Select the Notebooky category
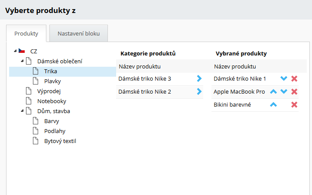Viewport: 312px width, 195px height. (52, 101)
